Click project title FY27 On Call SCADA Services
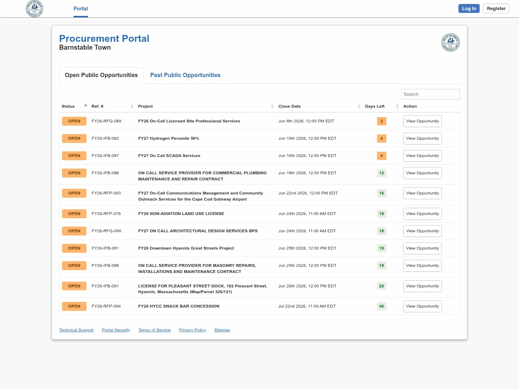The height and width of the screenshot is (389, 519). tap(169, 156)
